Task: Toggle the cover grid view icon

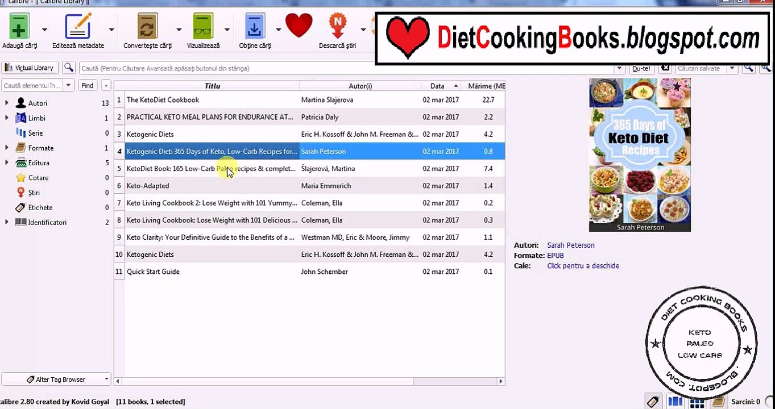Action: coord(697,402)
